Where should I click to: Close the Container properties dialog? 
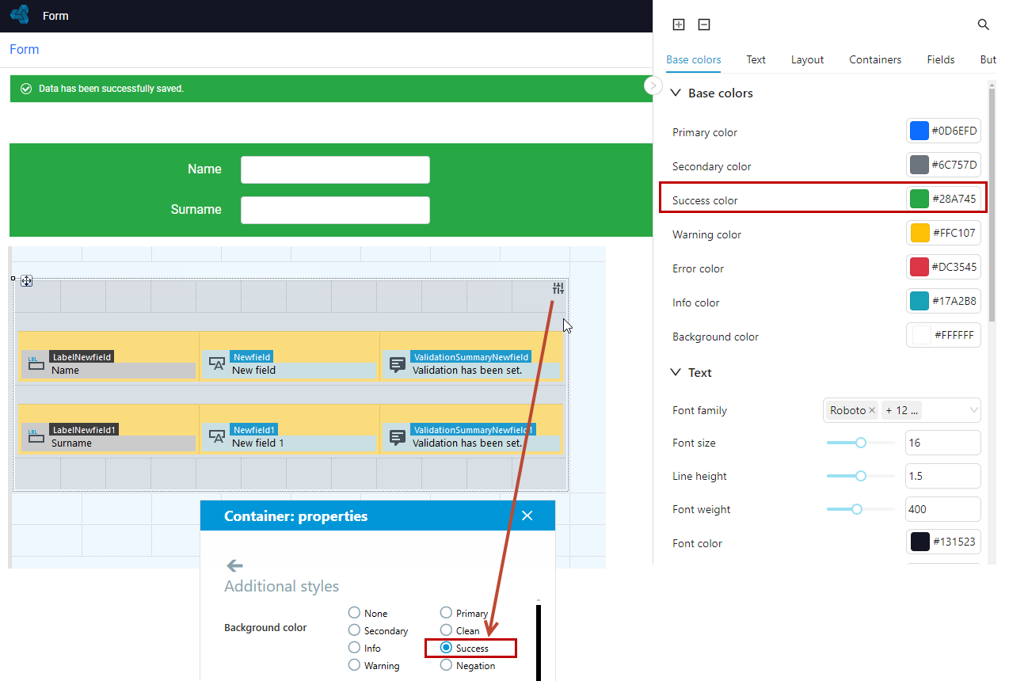527,516
